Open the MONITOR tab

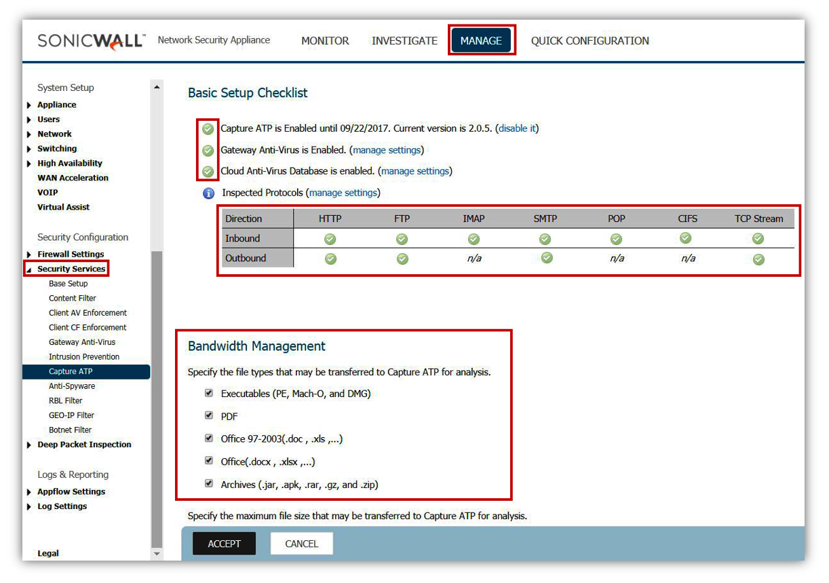(325, 41)
